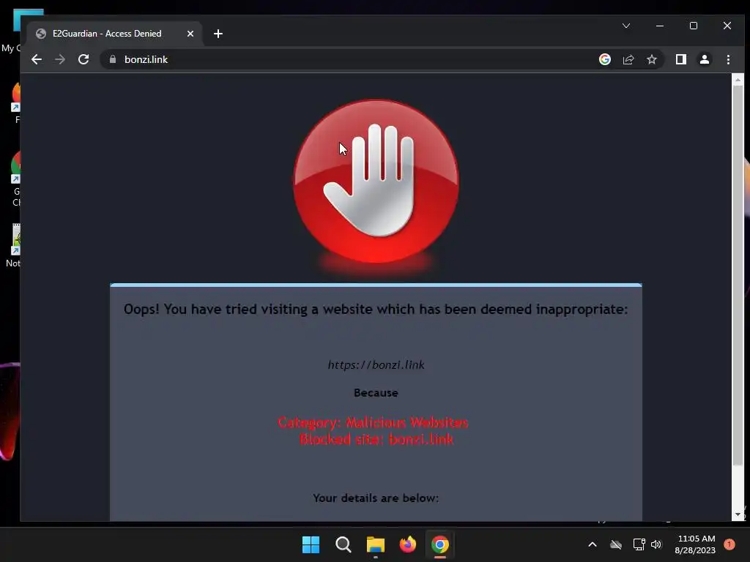This screenshot has width=750, height=562.
Task: Open the clock showing 11:05 AM
Action: pos(695,544)
